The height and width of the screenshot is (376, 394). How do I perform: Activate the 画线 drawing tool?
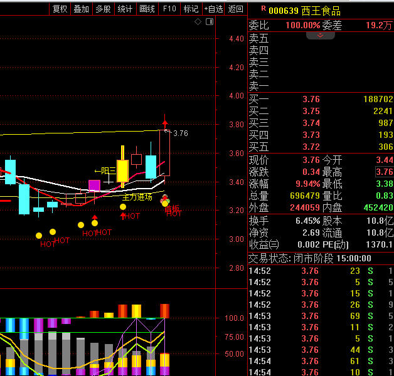147,9
